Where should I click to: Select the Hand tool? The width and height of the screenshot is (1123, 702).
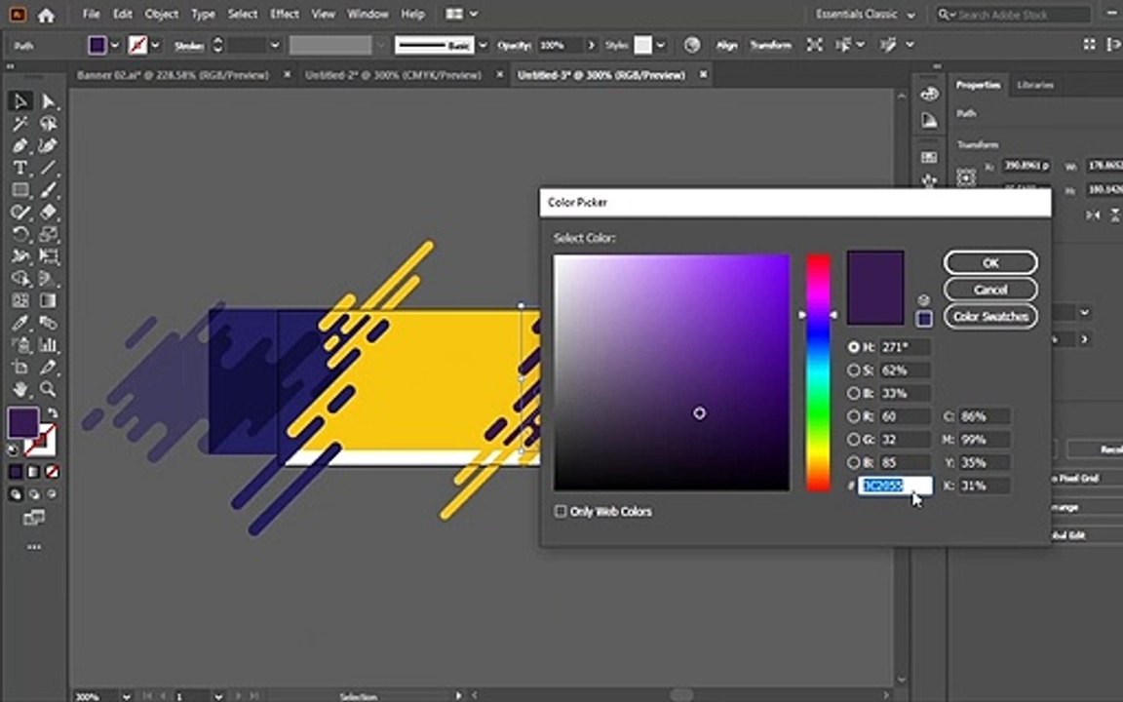point(20,390)
